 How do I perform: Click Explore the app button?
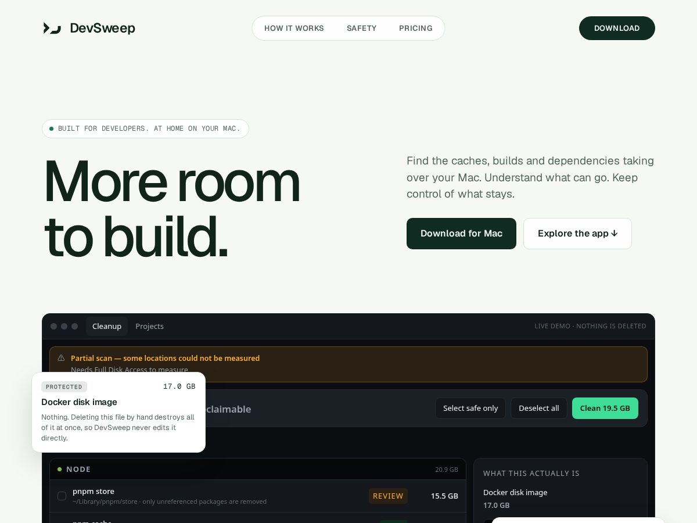click(x=577, y=234)
